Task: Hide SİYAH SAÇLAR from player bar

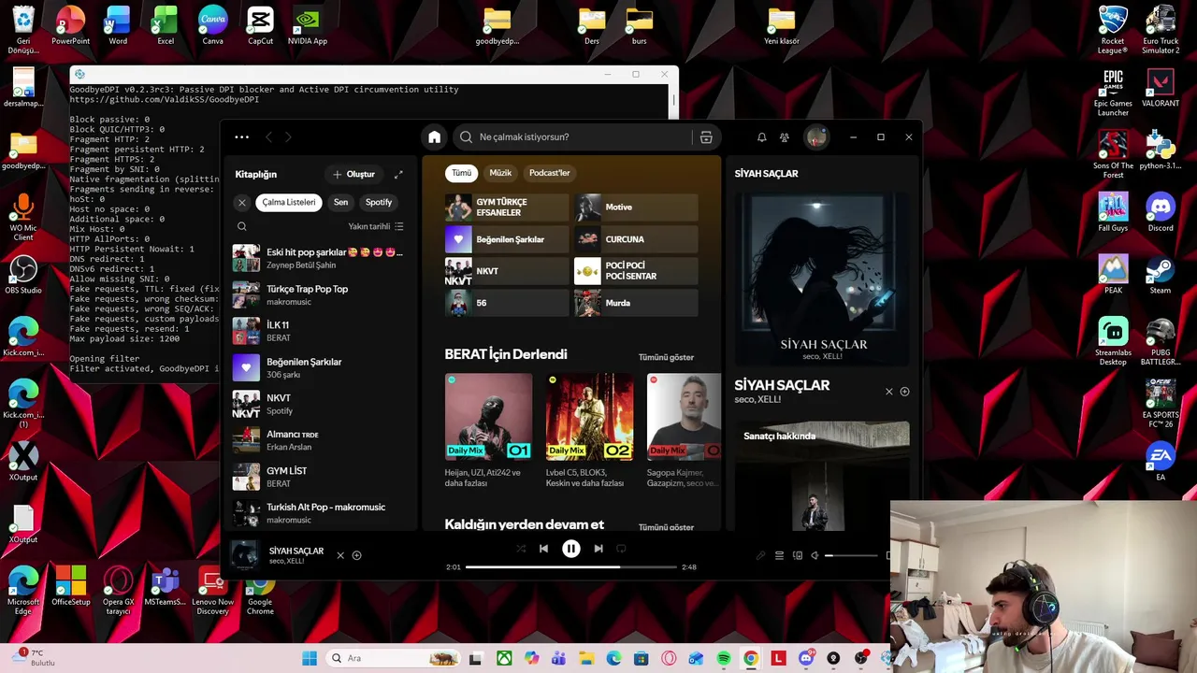Action: [x=340, y=555]
